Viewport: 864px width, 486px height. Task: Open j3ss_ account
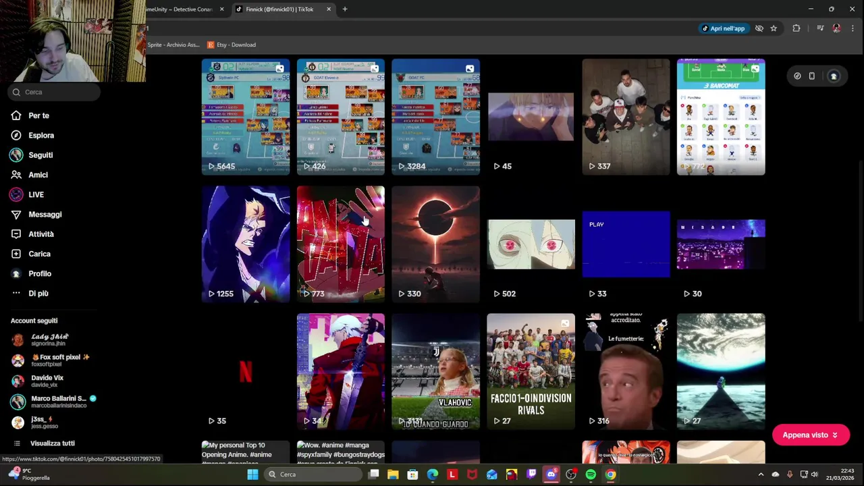35,423
